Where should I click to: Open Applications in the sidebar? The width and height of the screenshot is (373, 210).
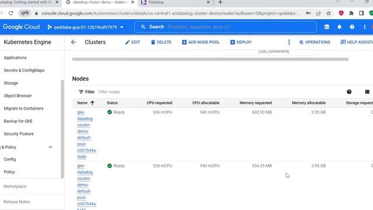pos(15,58)
